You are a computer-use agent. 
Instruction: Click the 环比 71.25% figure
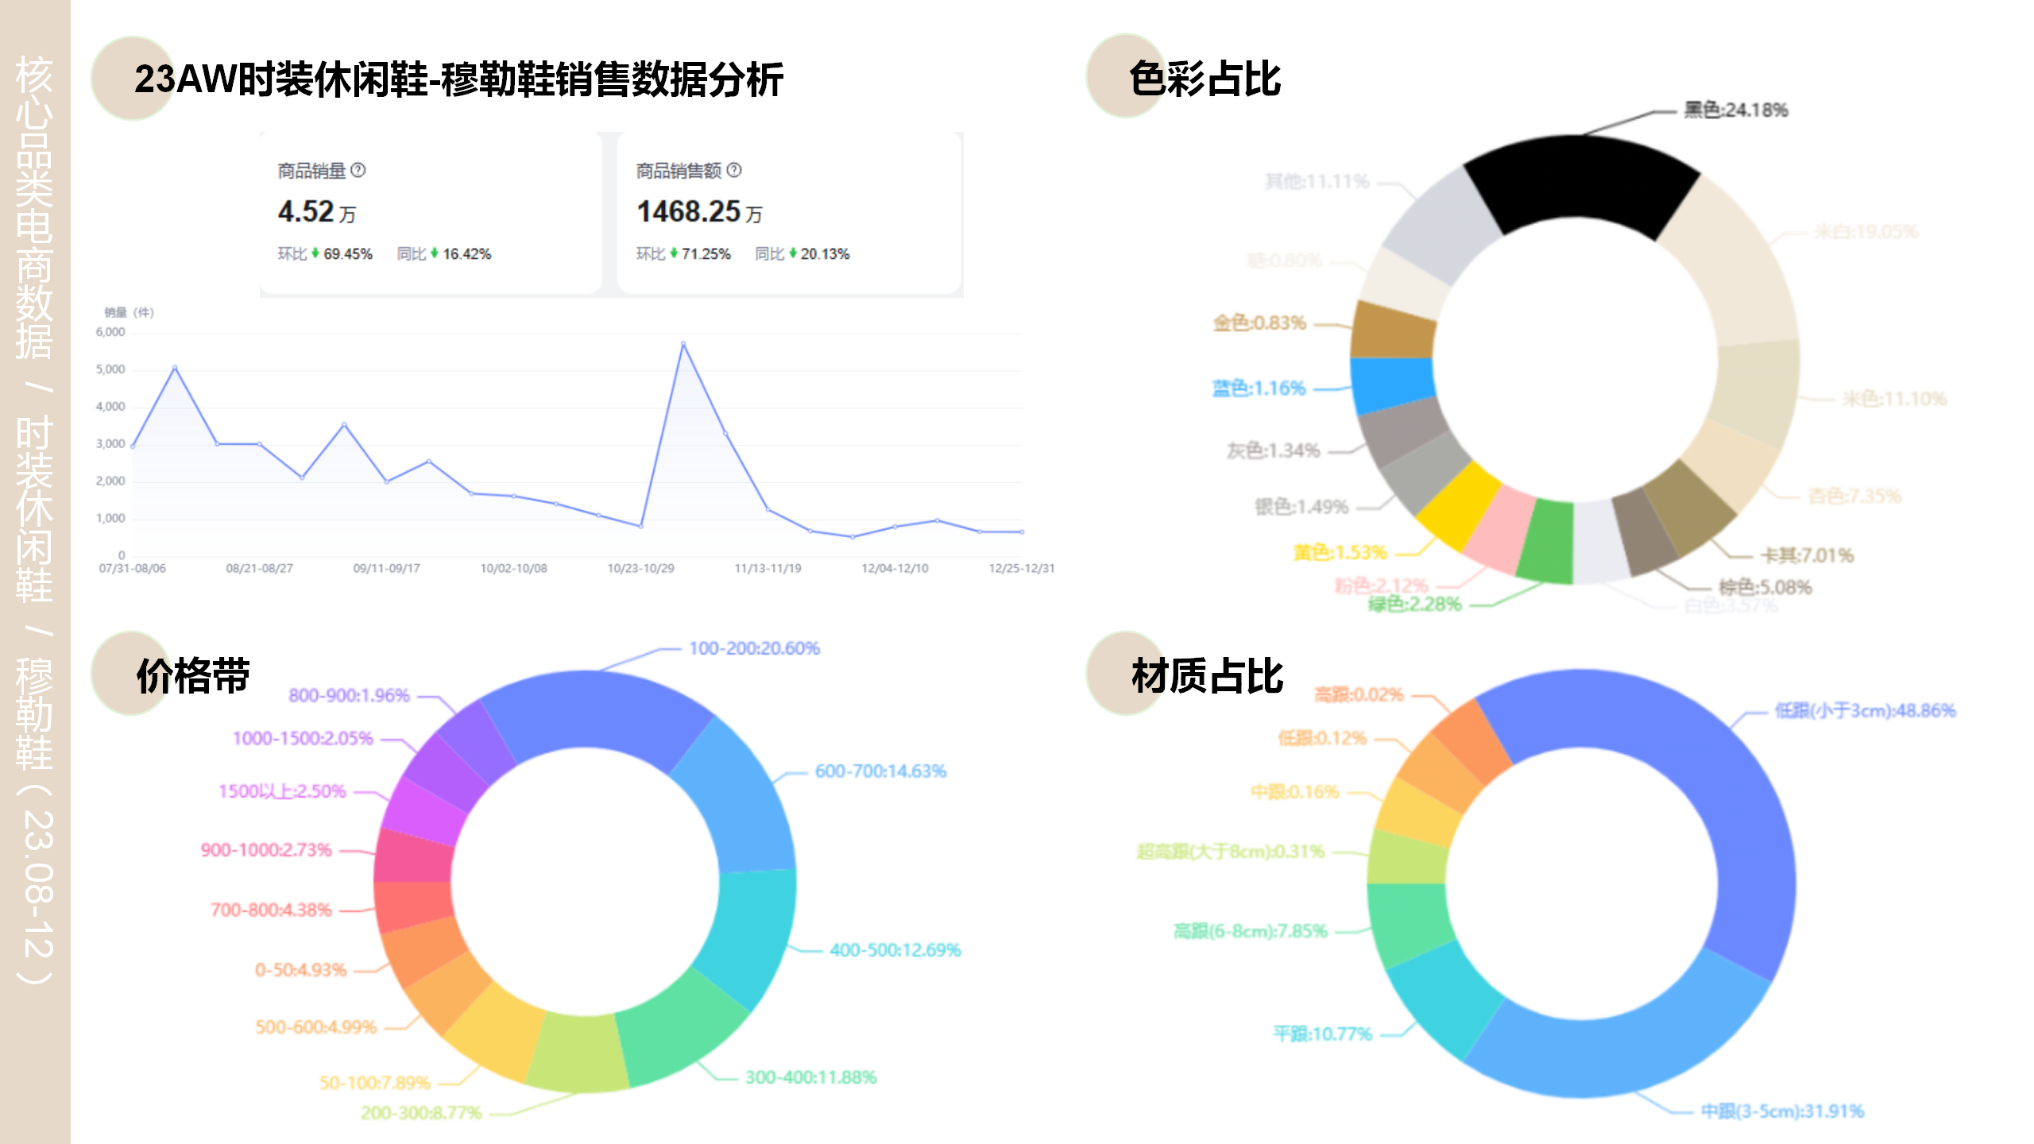point(683,253)
